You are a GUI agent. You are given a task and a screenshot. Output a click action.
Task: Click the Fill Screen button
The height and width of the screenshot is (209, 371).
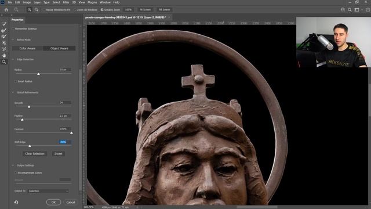point(165,10)
